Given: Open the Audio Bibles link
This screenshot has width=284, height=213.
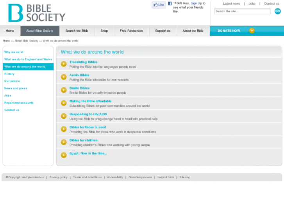Looking at the screenshot, I should pyautogui.click(x=79, y=75).
